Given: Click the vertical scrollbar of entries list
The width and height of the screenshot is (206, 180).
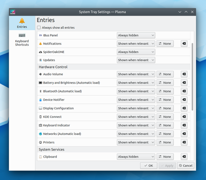Looking at the screenshot, I should [192, 77].
